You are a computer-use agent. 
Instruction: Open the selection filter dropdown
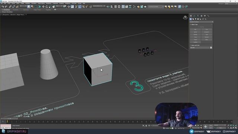(23, 6)
